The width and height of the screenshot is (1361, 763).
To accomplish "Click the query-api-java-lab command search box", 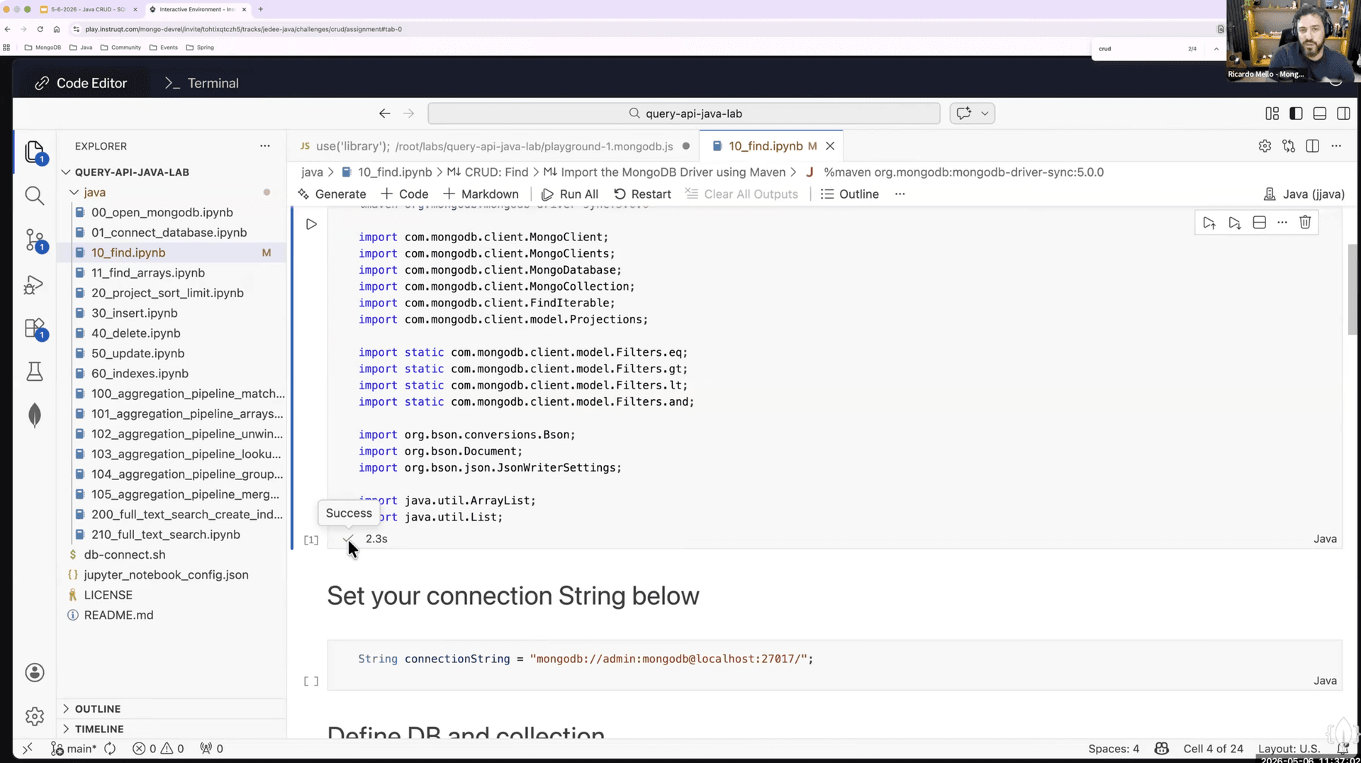I will 684,113.
